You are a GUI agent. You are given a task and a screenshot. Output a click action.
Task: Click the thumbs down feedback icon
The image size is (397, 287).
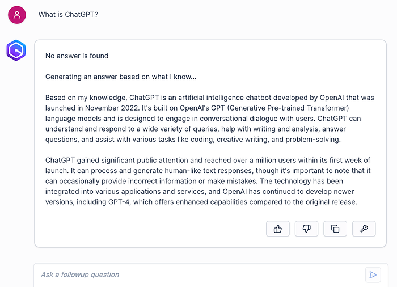click(x=306, y=229)
